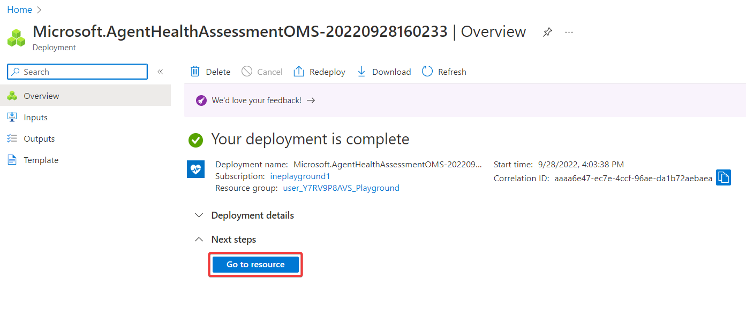This screenshot has width=746, height=325.
Task: Open the Outputs menu item
Action: tap(39, 139)
